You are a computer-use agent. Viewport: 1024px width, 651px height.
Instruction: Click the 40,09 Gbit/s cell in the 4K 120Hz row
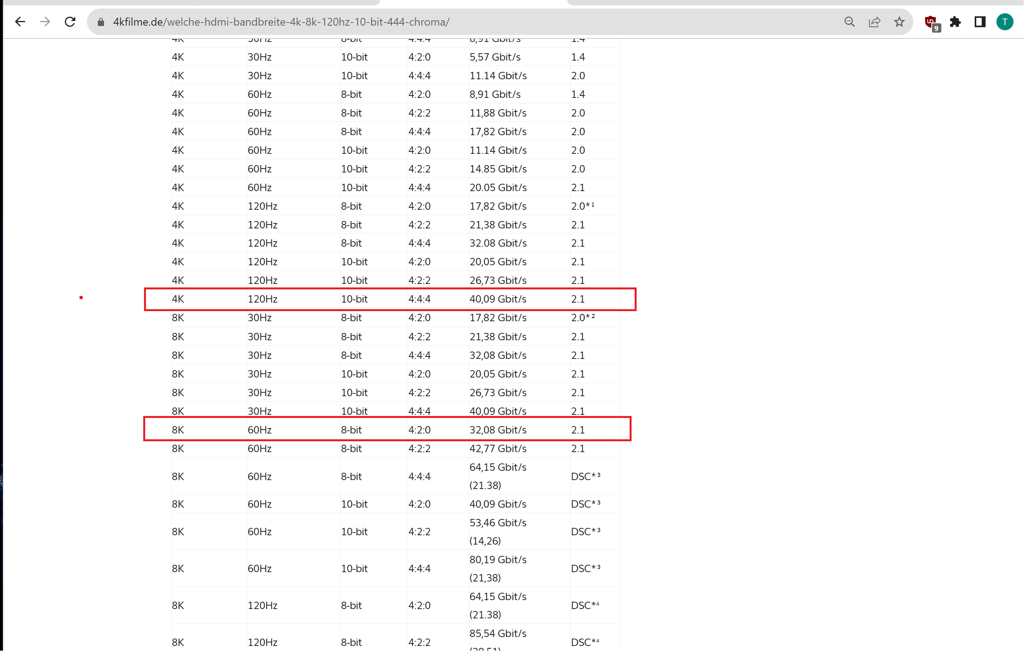click(x=498, y=299)
